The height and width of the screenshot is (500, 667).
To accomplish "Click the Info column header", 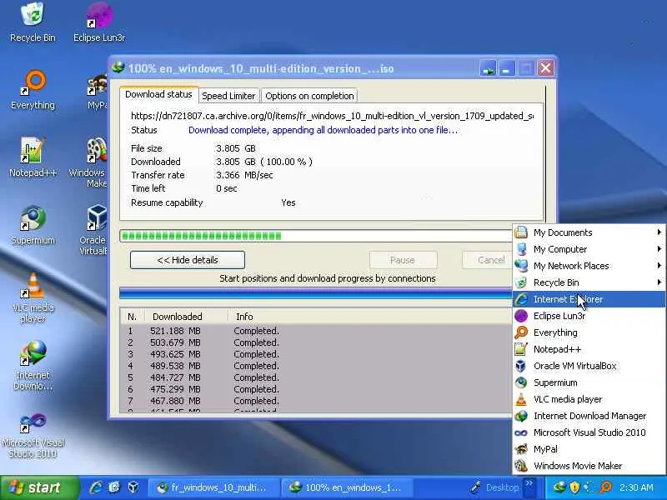I will pyautogui.click(x=369, y=317).
